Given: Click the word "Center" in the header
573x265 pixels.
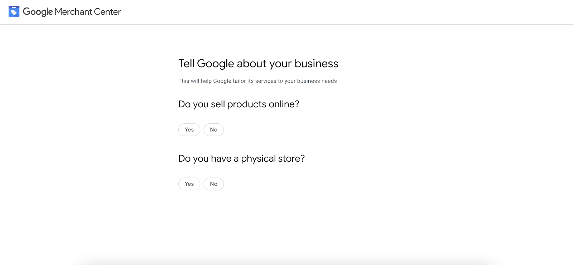Looking at the screenshot, I should click(x=107, y=12).
